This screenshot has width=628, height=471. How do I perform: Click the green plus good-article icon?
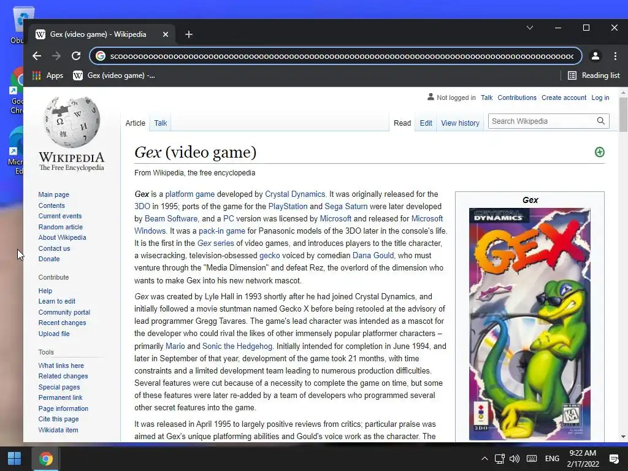coord(600,152)
